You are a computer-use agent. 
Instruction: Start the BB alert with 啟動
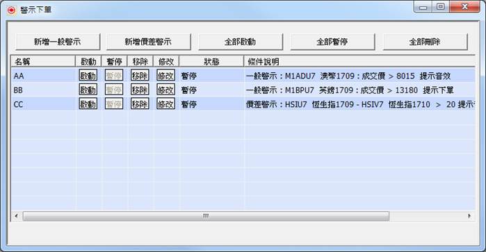tap(88, 90)
